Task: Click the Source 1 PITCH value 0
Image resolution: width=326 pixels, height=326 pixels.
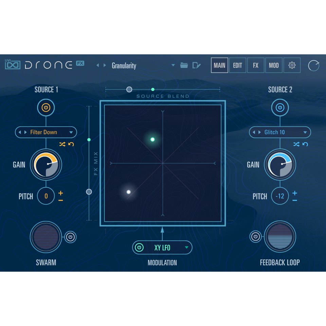Action: pos(46,196)
